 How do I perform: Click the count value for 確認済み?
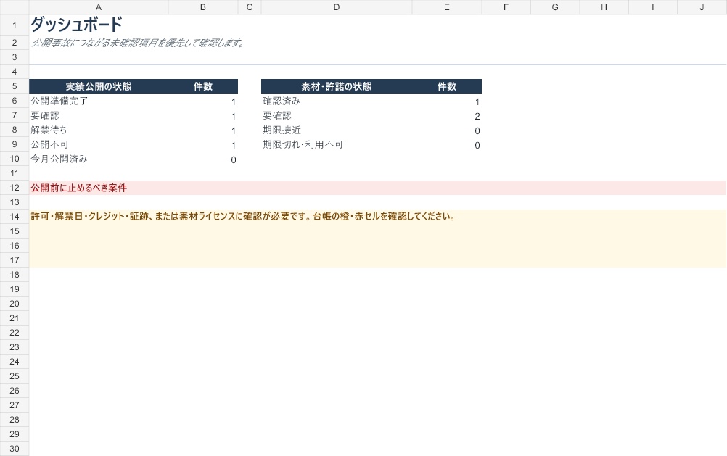click(446, 101)
